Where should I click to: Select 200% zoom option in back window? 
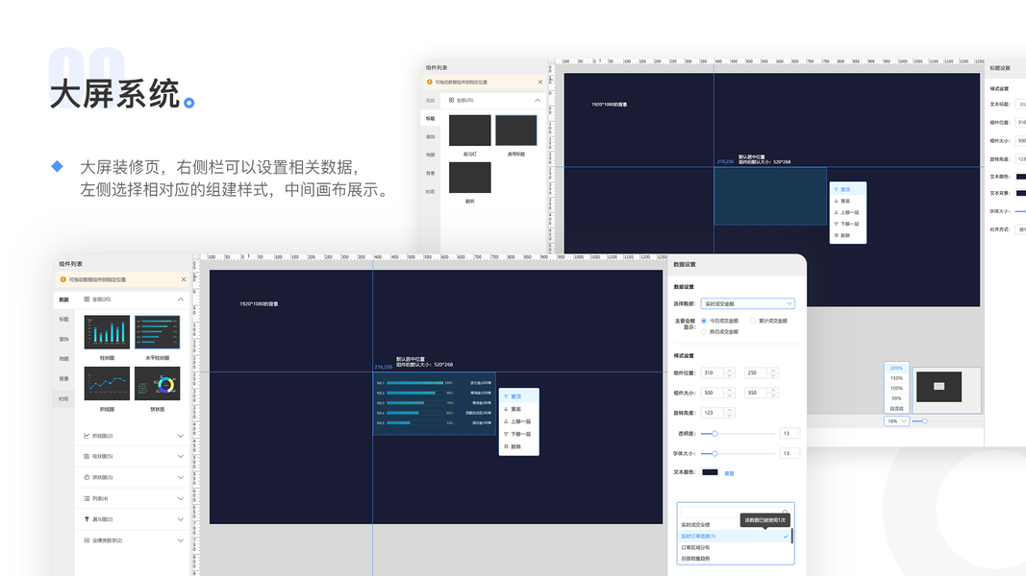(896, 368)
